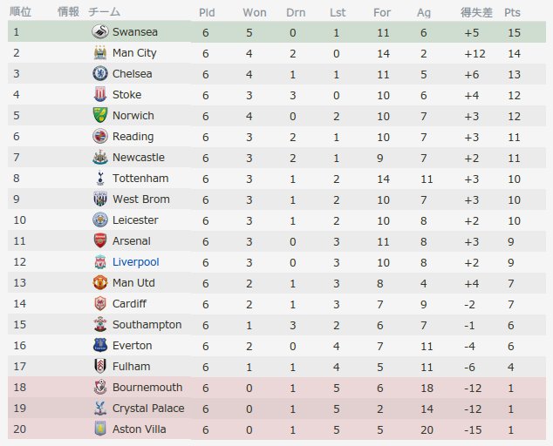Image resolution: width=553 pixels, height=446 pixels.
Task: Click the Man City club badge
Action: (99, 53)
